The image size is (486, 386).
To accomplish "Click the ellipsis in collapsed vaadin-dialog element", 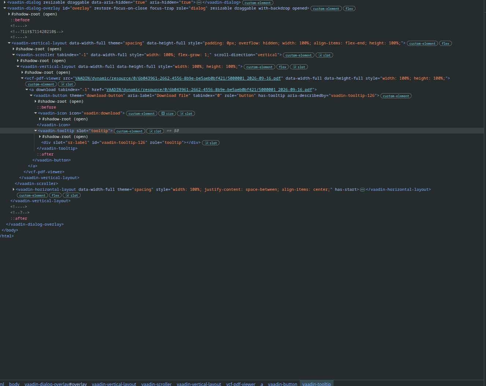I will 199,3.
